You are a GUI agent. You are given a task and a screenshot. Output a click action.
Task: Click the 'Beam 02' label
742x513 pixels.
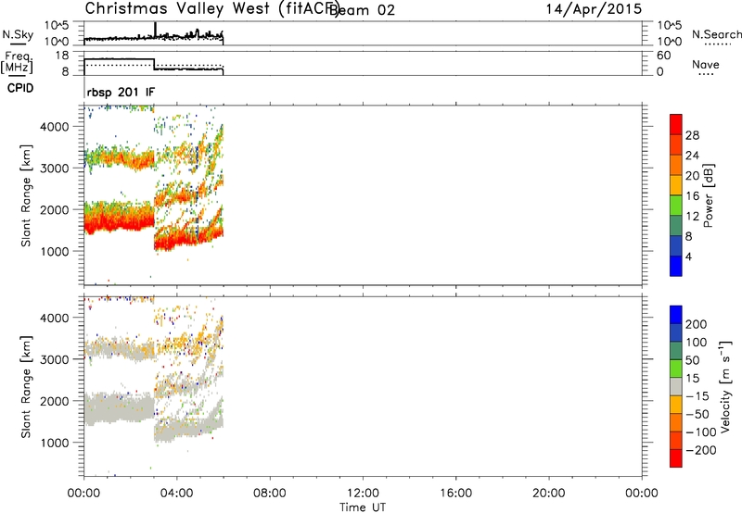(363, 10)
